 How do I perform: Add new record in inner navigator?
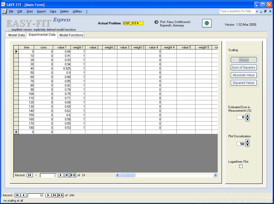tap(73, 175)
